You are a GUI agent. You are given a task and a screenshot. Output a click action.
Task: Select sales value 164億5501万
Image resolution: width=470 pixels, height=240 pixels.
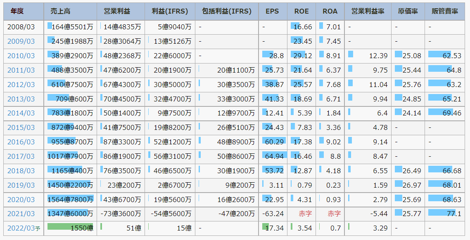pyautogui.click(x=72, y=27)
